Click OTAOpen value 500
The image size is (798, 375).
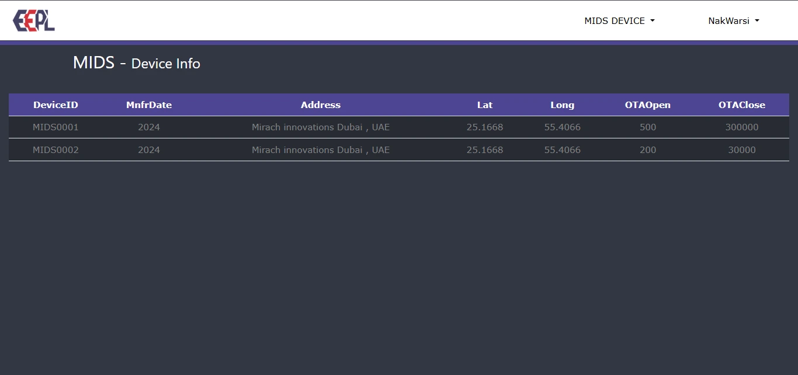tap(648, 127)
